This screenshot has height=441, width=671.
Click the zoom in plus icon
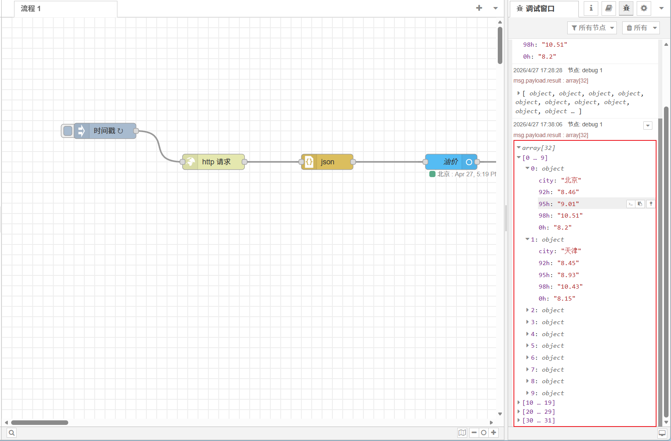pos(493,433)
